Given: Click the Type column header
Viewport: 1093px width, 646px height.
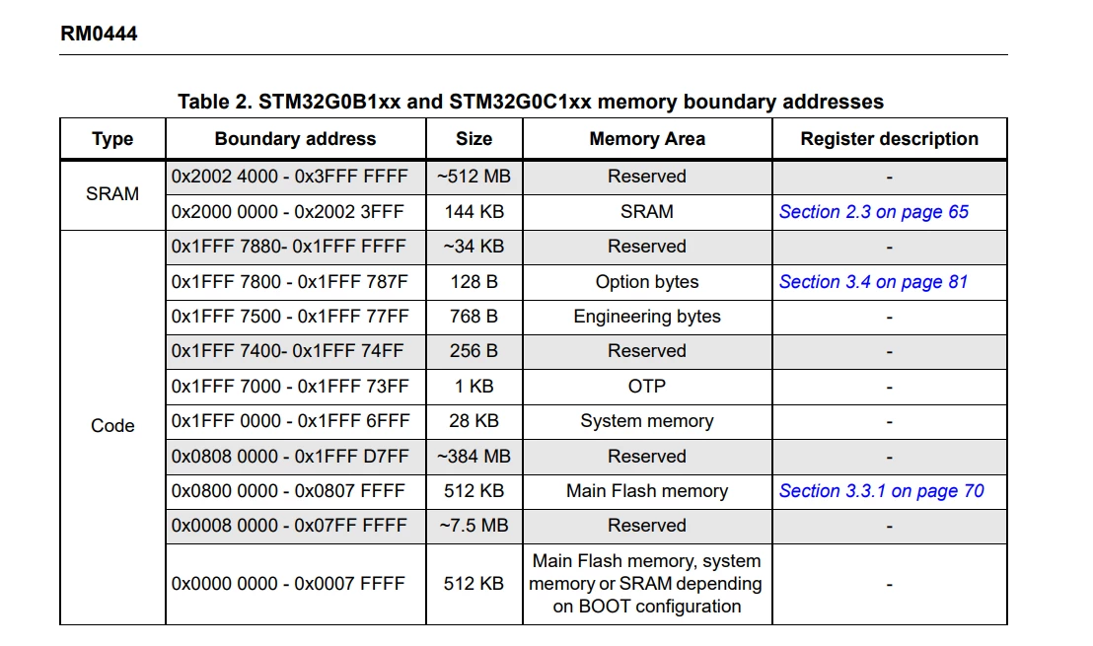Looking at the screenshot, I should click(112, 139).
